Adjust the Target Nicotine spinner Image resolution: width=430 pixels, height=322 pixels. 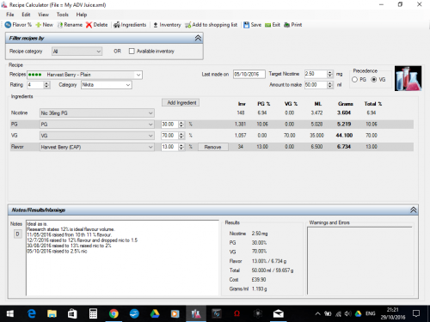point(330,74)
